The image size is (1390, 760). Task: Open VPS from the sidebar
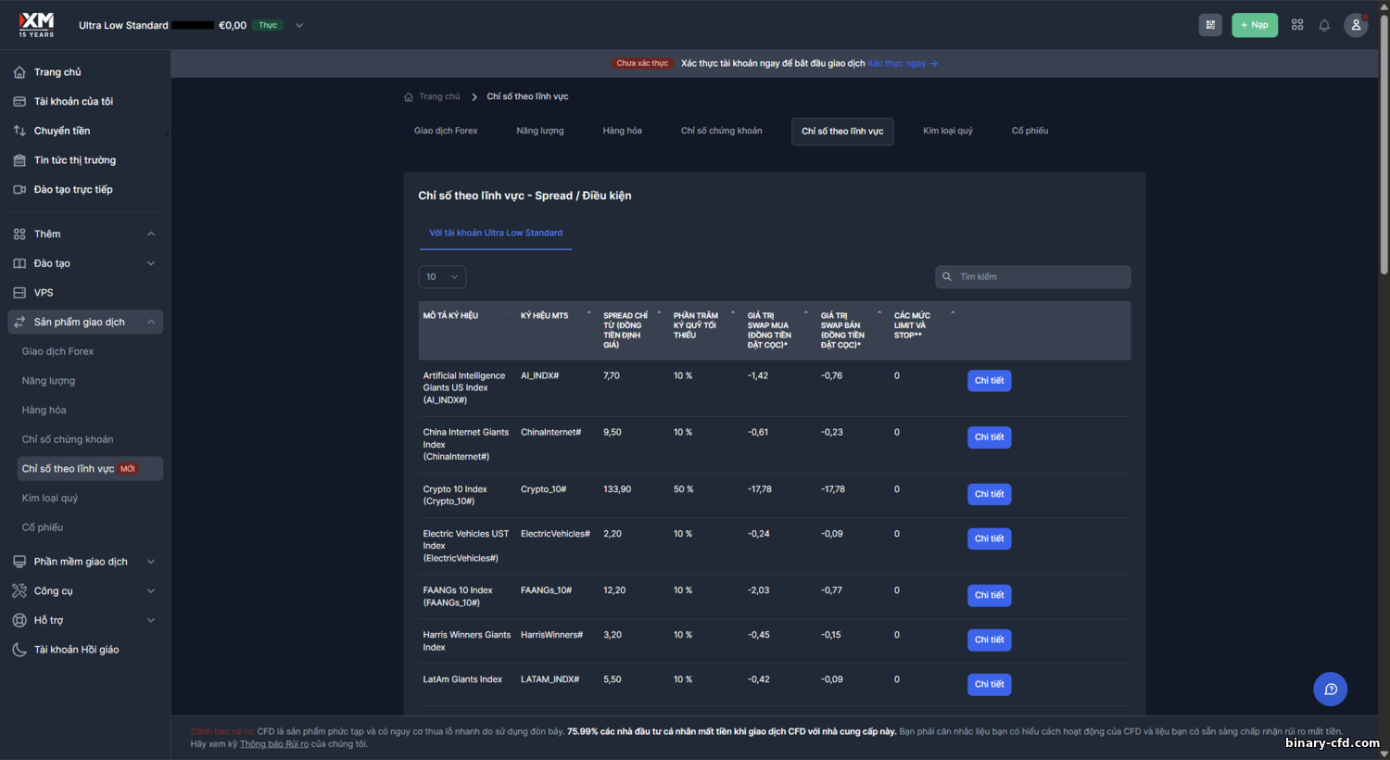[x=44, y=293]
